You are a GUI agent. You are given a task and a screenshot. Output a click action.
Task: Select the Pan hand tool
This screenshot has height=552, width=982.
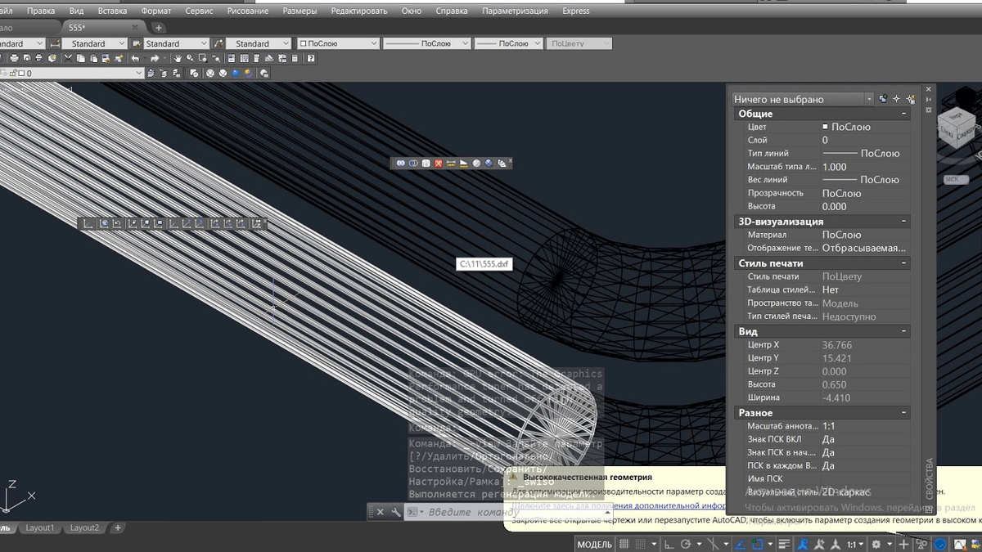[x=178, y=59]
